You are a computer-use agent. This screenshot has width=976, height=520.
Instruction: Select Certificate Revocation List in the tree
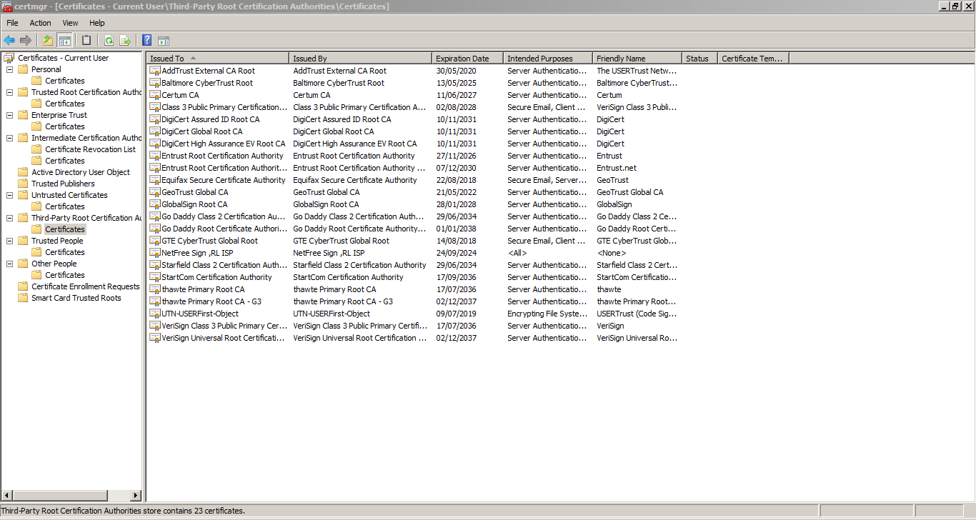point(90,149)
